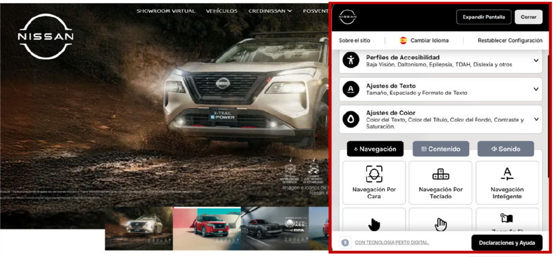
Task: Select the beige X-Trail carousel thumbnail
Action: [x=138, y=229]
